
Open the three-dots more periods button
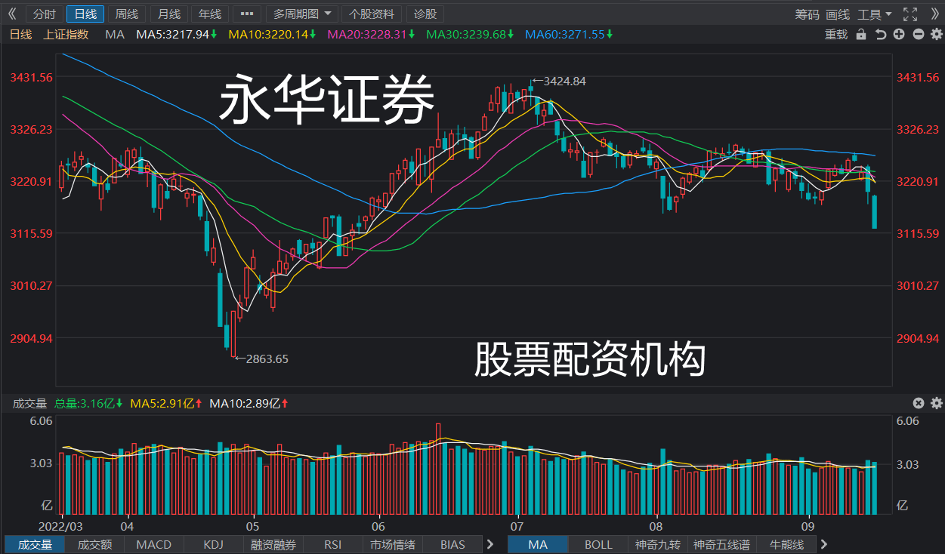coord(247,14)
